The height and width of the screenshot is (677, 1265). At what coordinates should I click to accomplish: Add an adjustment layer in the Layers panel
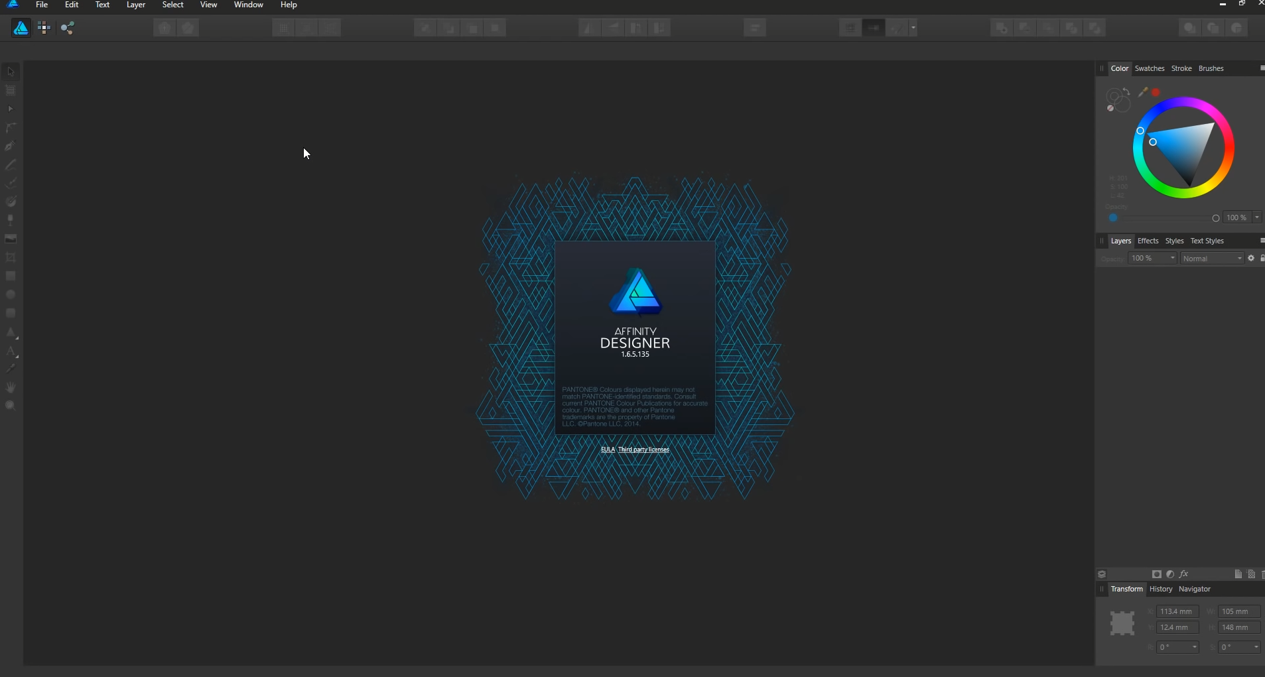pos(1171,574)
